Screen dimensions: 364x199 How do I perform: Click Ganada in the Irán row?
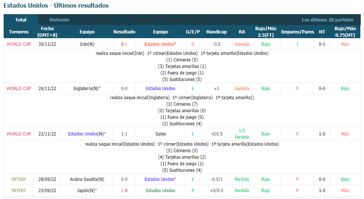click(x=242, y=44)
